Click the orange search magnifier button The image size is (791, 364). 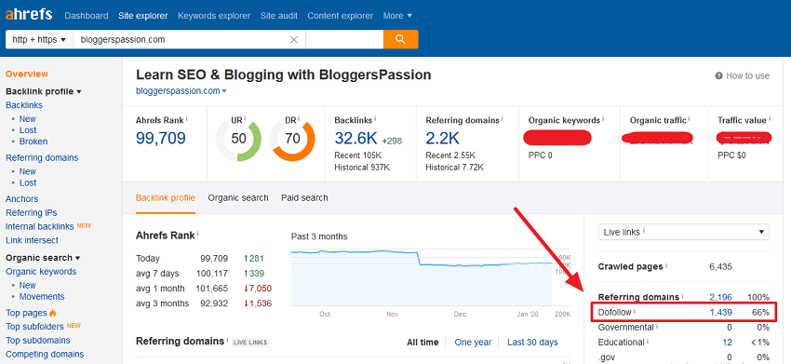400,39
